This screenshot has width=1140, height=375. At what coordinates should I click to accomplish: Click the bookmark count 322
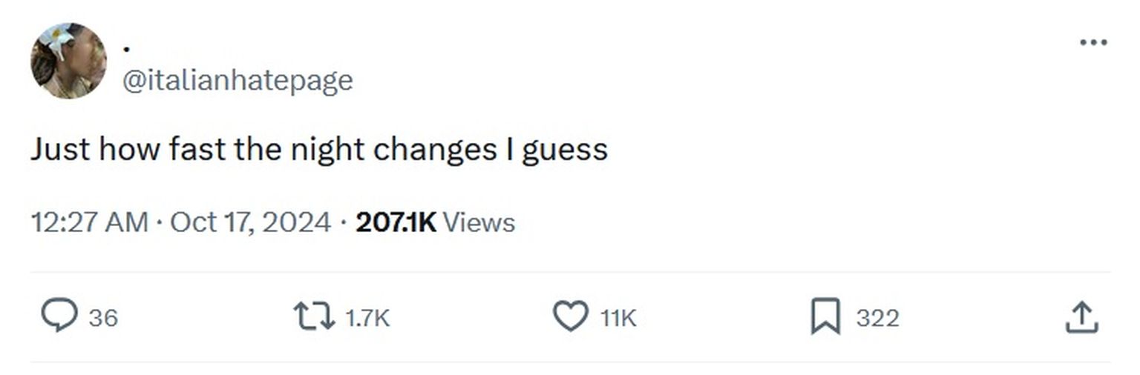click(877, 318)
